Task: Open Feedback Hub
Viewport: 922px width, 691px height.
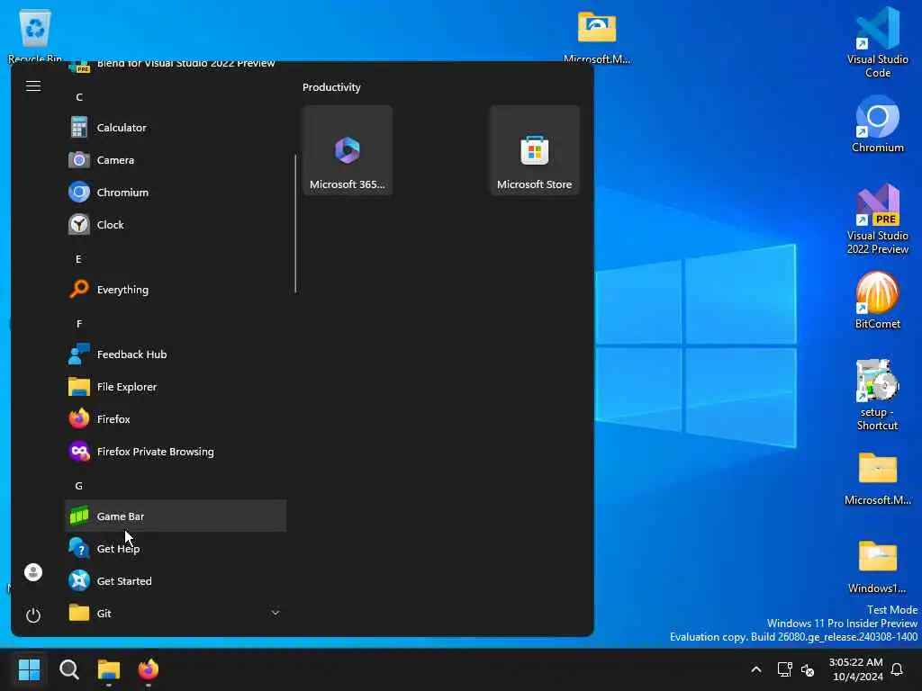Action: coord(176,354)
